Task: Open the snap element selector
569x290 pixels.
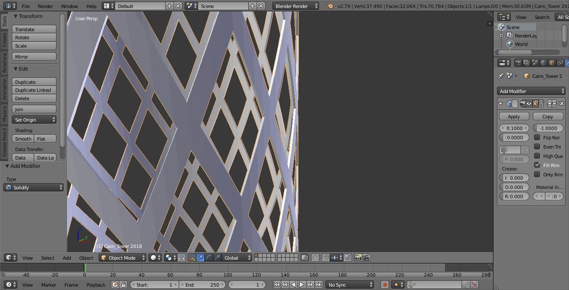Action: (x=335, y=258)
